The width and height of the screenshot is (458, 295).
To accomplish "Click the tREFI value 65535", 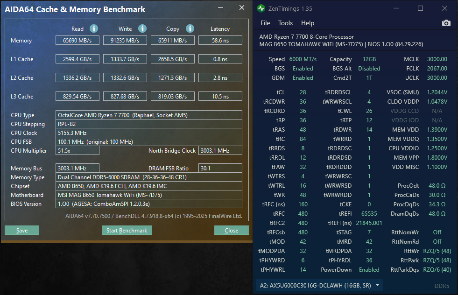I will click(369, 213).
